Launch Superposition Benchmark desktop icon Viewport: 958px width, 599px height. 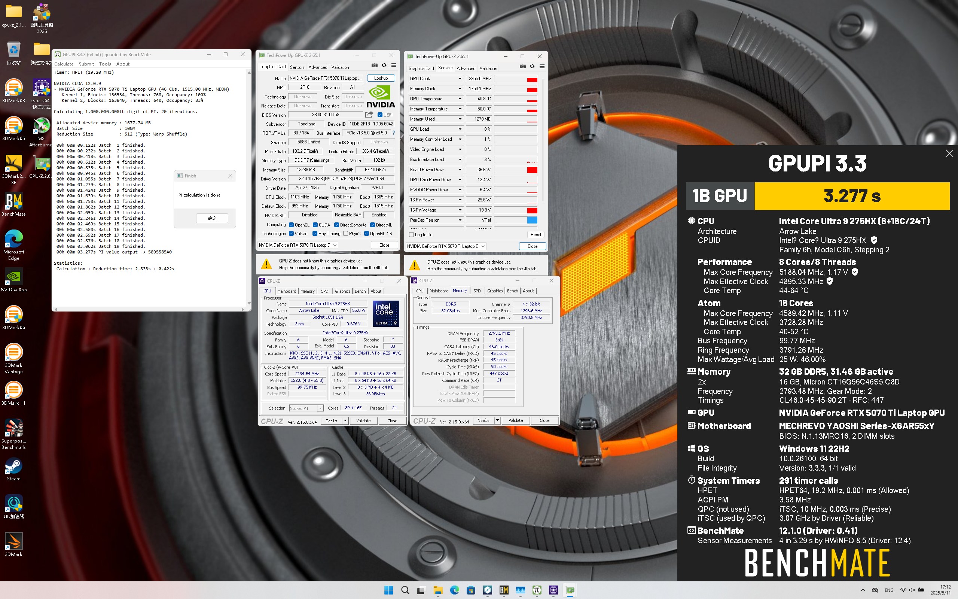coord(13,434)
